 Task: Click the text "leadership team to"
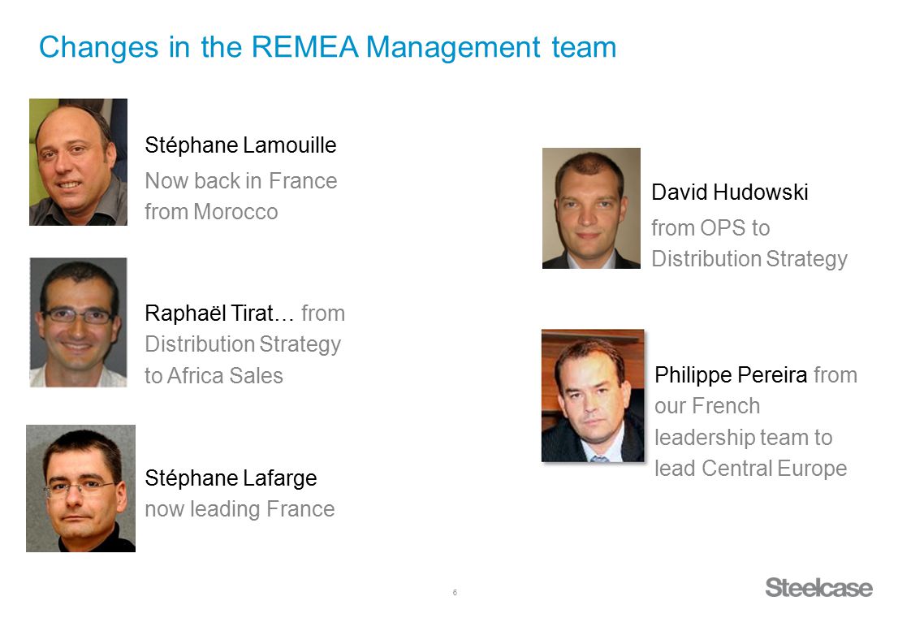point(744,438)
